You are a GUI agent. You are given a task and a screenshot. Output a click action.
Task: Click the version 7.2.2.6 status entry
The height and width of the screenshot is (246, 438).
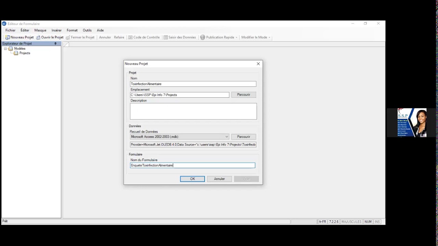coord(334,222)
